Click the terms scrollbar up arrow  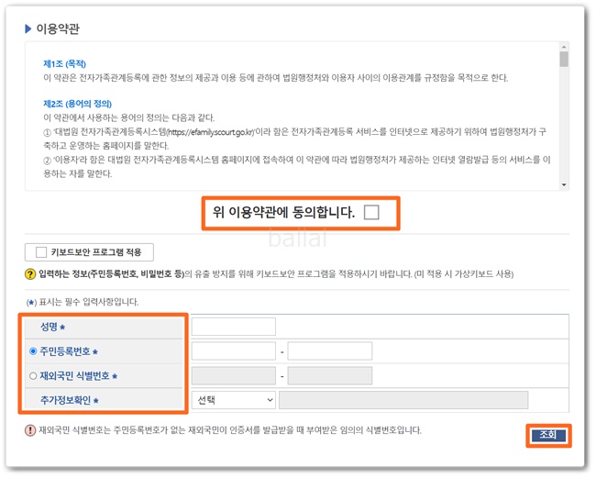pos(564,47)
